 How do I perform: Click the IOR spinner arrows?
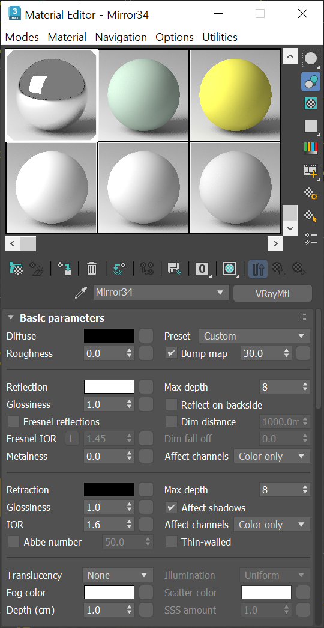129,524
